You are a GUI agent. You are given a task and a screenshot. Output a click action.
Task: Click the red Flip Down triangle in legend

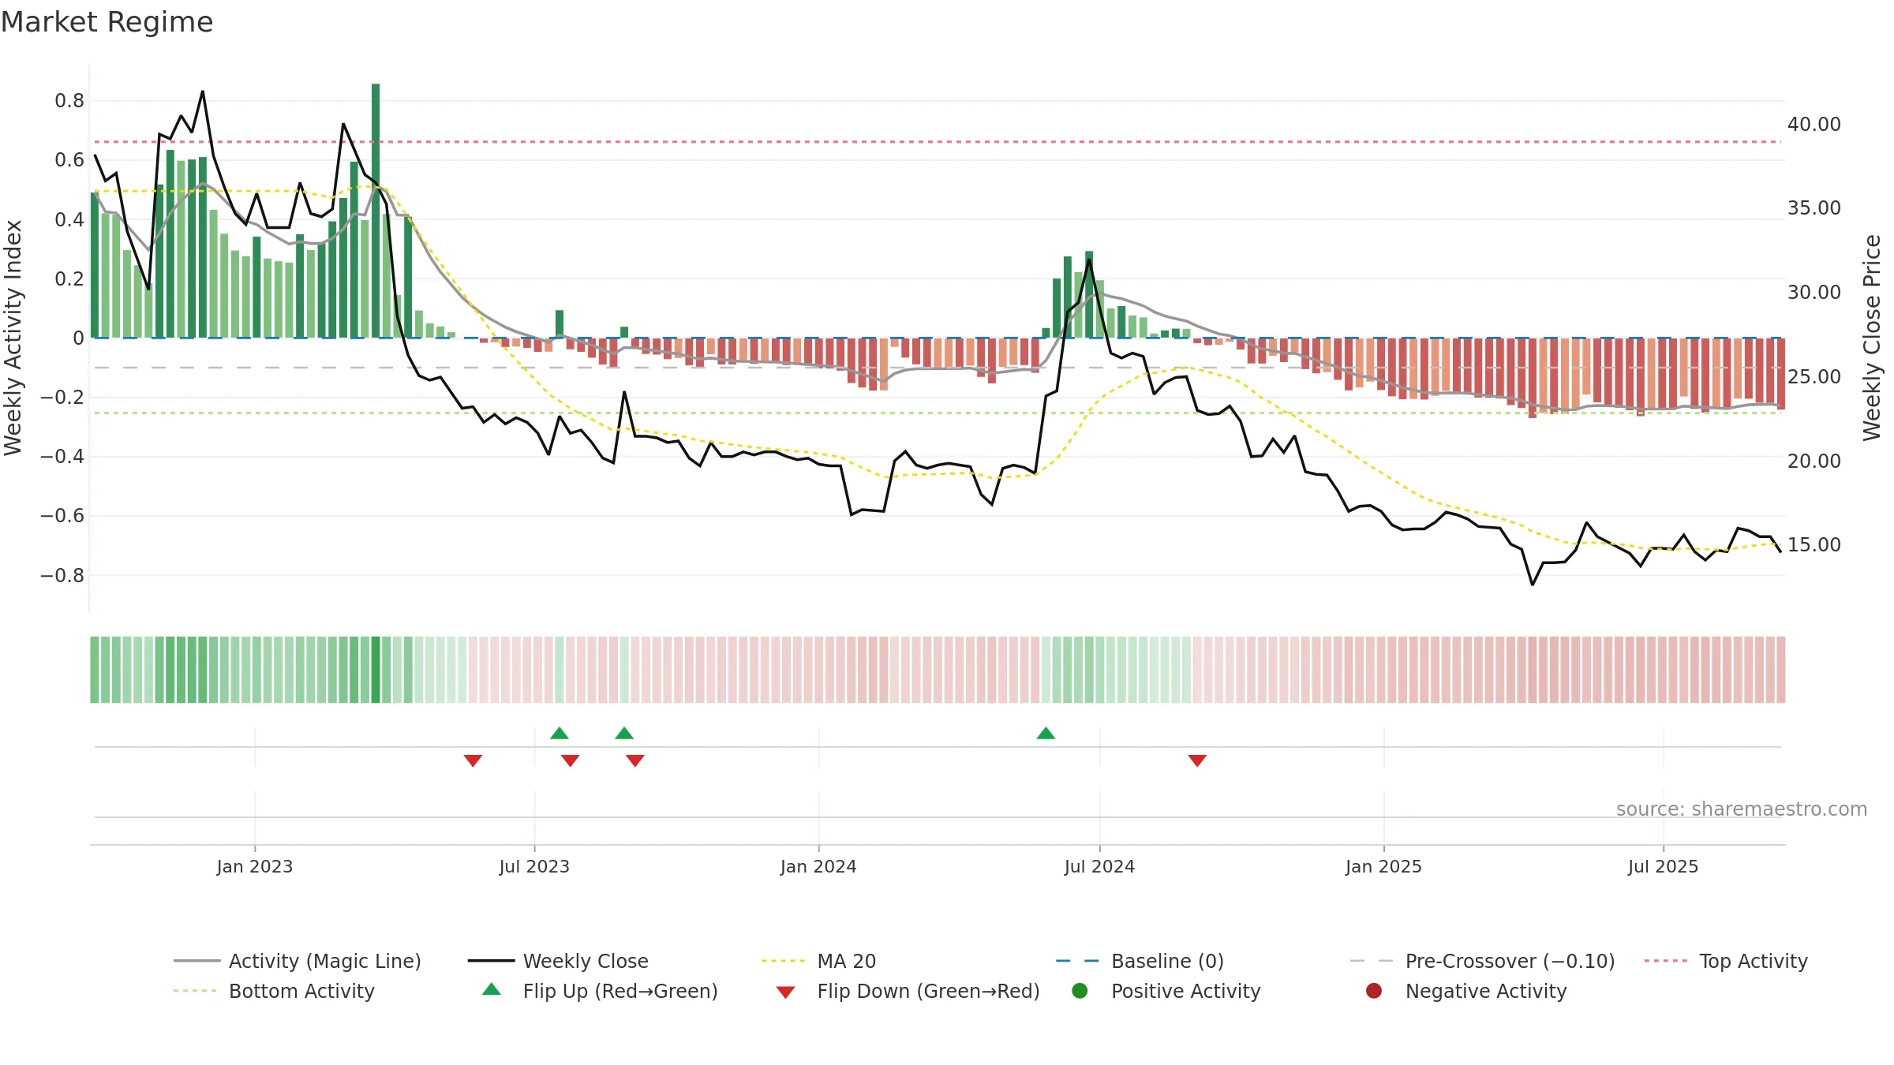tap(785, 992)
